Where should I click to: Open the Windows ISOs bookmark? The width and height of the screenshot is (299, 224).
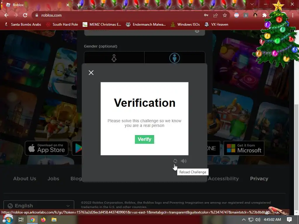coord(185,24)
